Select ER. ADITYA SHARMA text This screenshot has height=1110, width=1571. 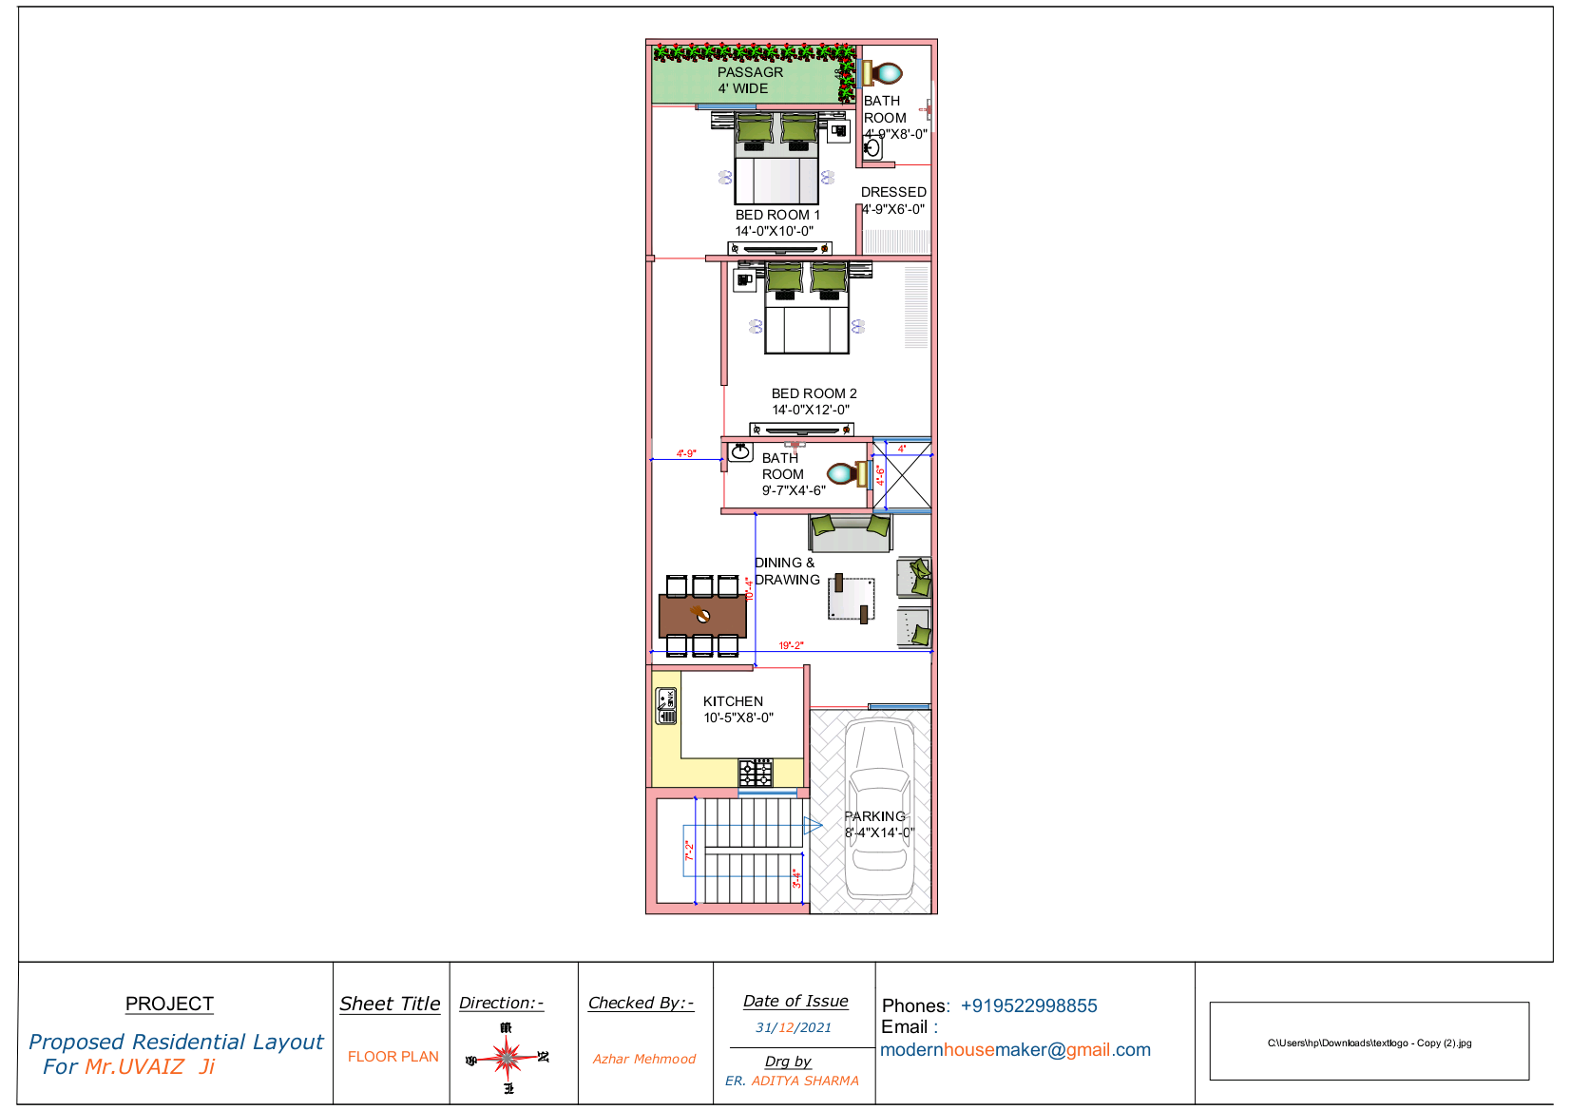click(792, 1081)
